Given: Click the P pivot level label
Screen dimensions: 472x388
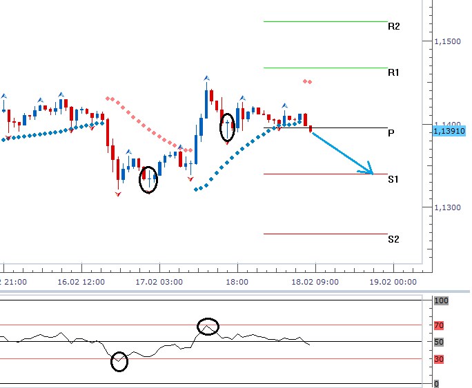Looking at the screenshot, I should pyautogui.click(x=391, y=133).
